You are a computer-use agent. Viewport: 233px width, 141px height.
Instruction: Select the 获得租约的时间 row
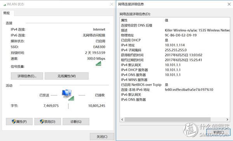175,55
